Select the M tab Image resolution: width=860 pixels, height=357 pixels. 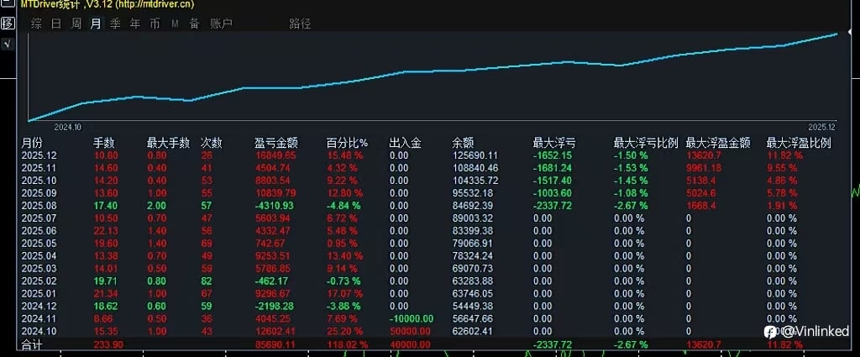point(175,24)
